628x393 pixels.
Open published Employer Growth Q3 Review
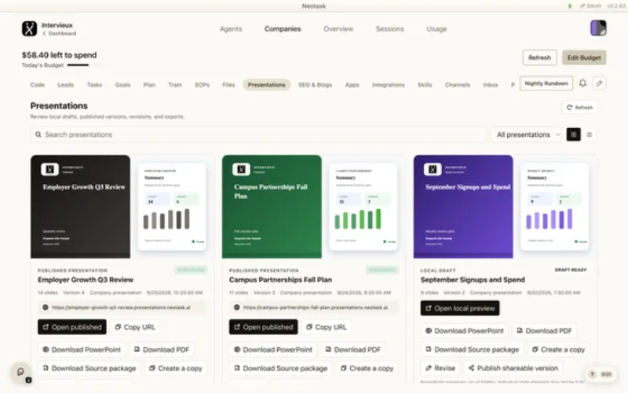(x=72, y=327)
